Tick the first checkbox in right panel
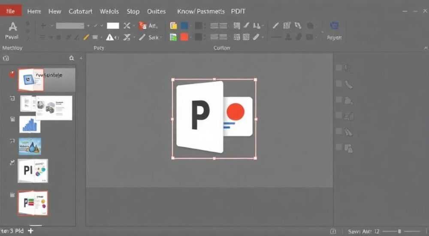429x236 pixels. 339,68
